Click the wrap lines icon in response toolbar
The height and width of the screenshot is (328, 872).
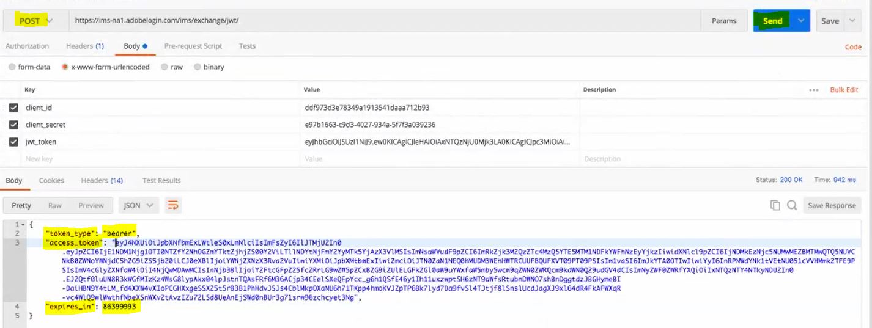(173, 205)
